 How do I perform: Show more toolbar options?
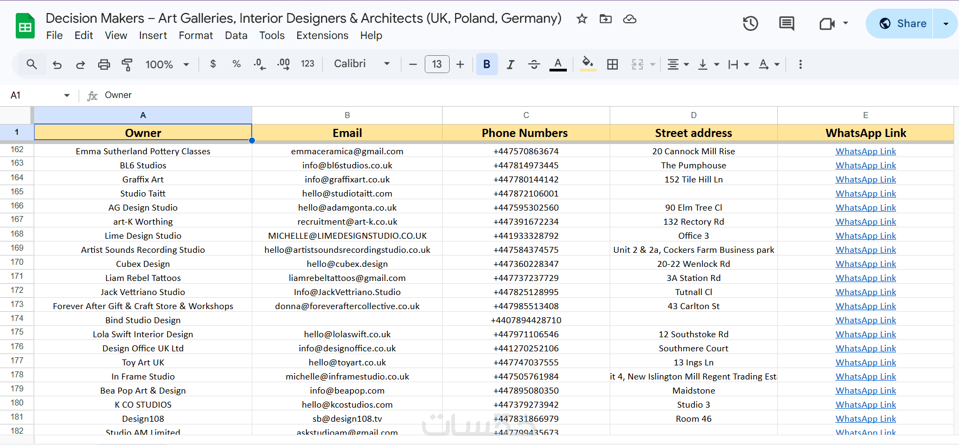[801, 64]
